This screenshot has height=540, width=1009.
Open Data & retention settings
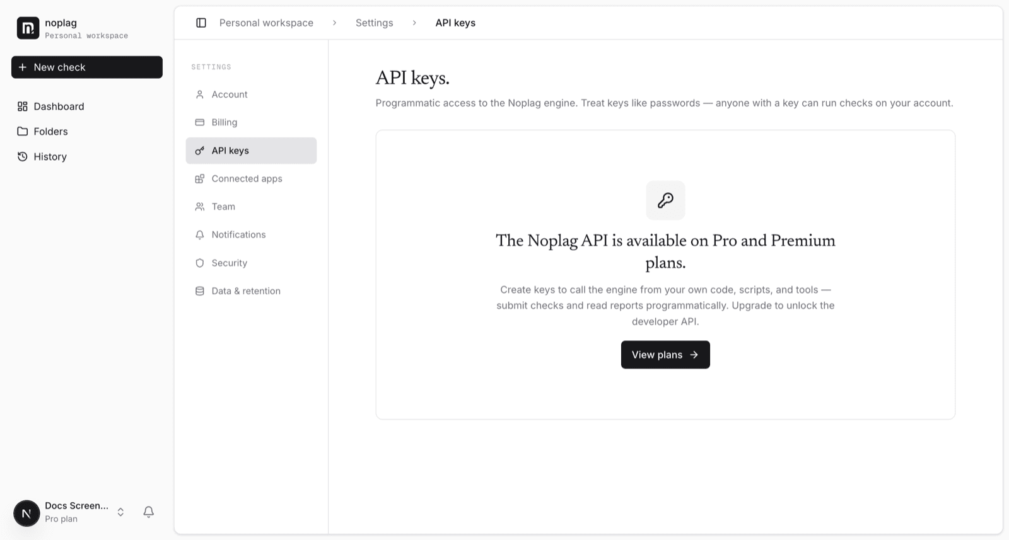point(251,290)
